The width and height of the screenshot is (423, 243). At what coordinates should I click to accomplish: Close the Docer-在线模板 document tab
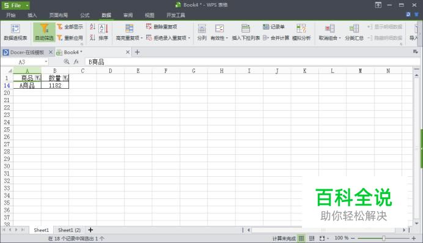tap(51, 52)
